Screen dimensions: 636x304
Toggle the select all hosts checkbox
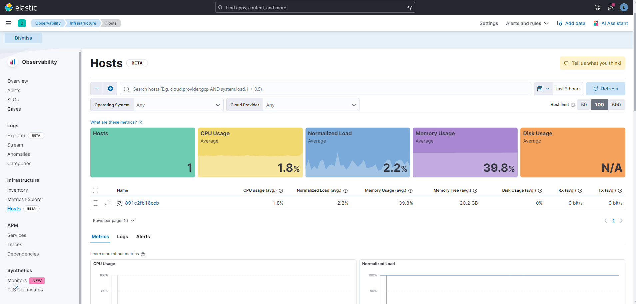coord(96,190)
